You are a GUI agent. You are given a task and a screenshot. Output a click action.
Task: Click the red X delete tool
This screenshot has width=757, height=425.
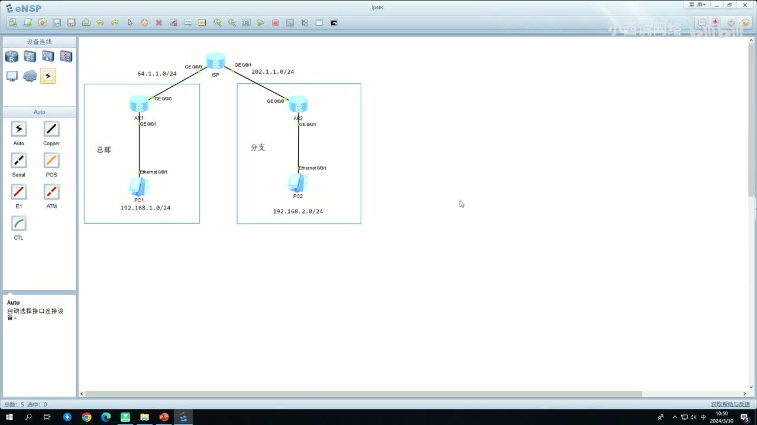pyautogui.click(x=159, y=22)
